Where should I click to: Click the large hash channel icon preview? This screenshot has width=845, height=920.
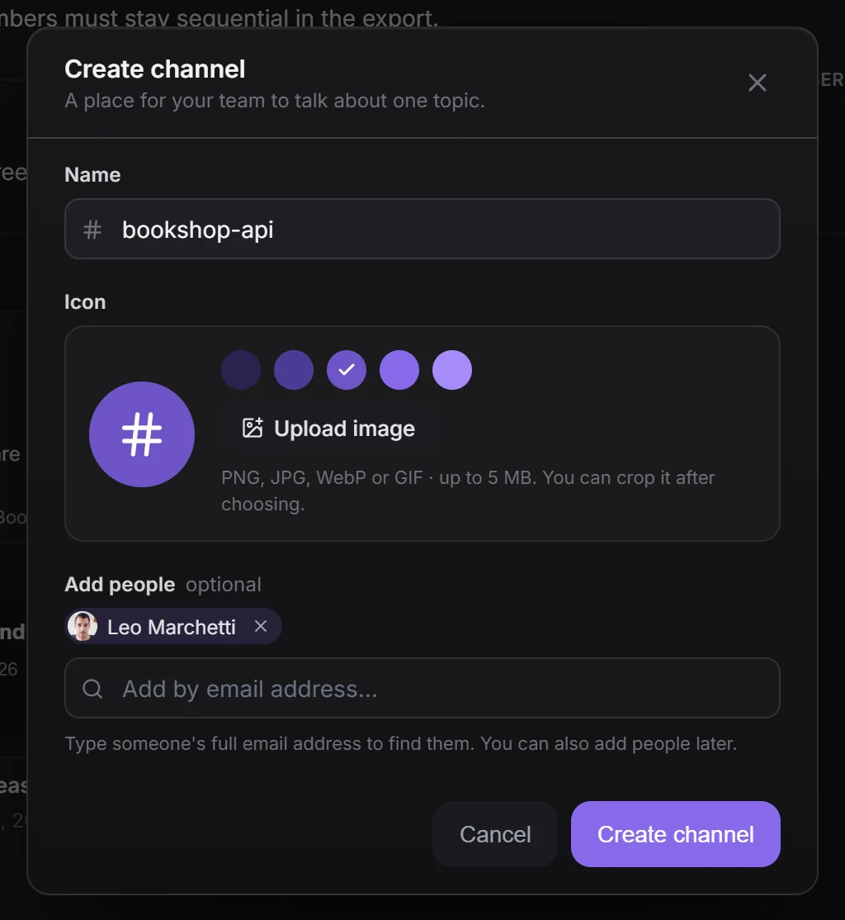tap(142, 434)
